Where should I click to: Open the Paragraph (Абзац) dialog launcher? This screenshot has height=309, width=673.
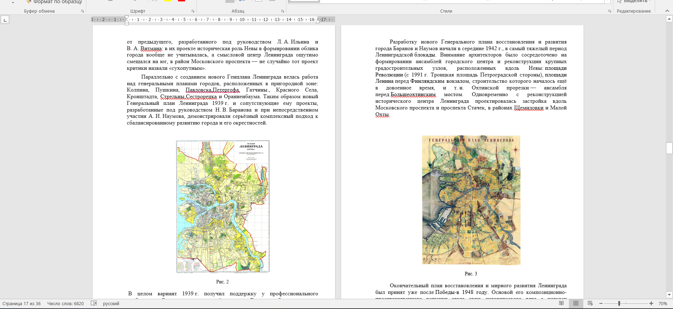tap(283, 11)
